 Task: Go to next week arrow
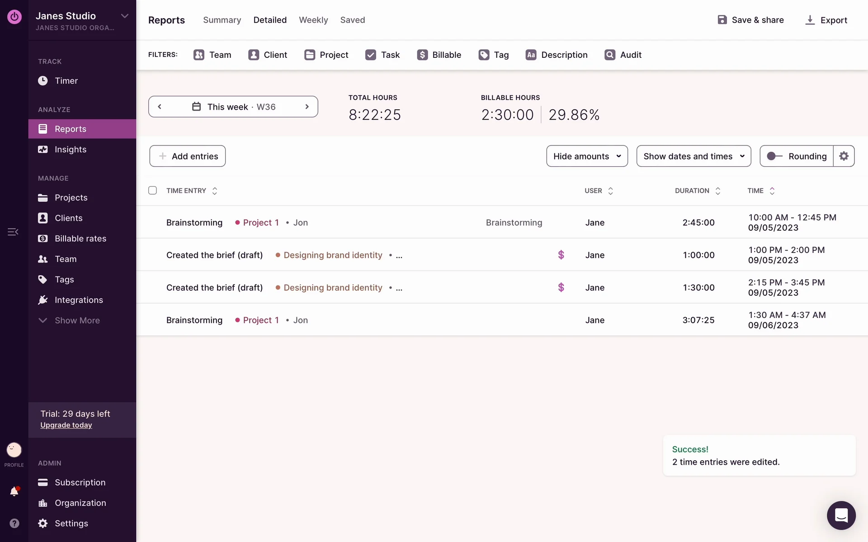tap(307, 107)
